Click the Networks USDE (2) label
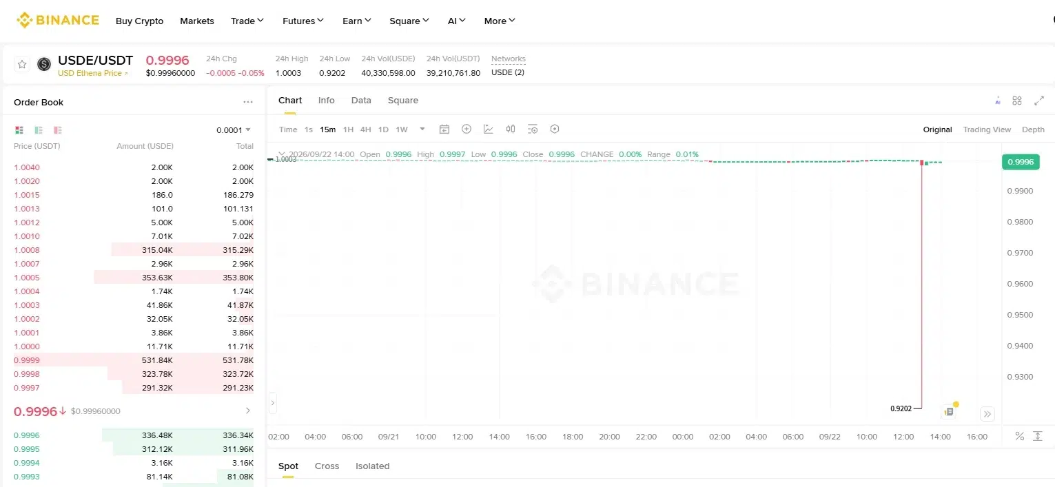The width and height of the screenshot is (1055, 487). tap(508, 72)
